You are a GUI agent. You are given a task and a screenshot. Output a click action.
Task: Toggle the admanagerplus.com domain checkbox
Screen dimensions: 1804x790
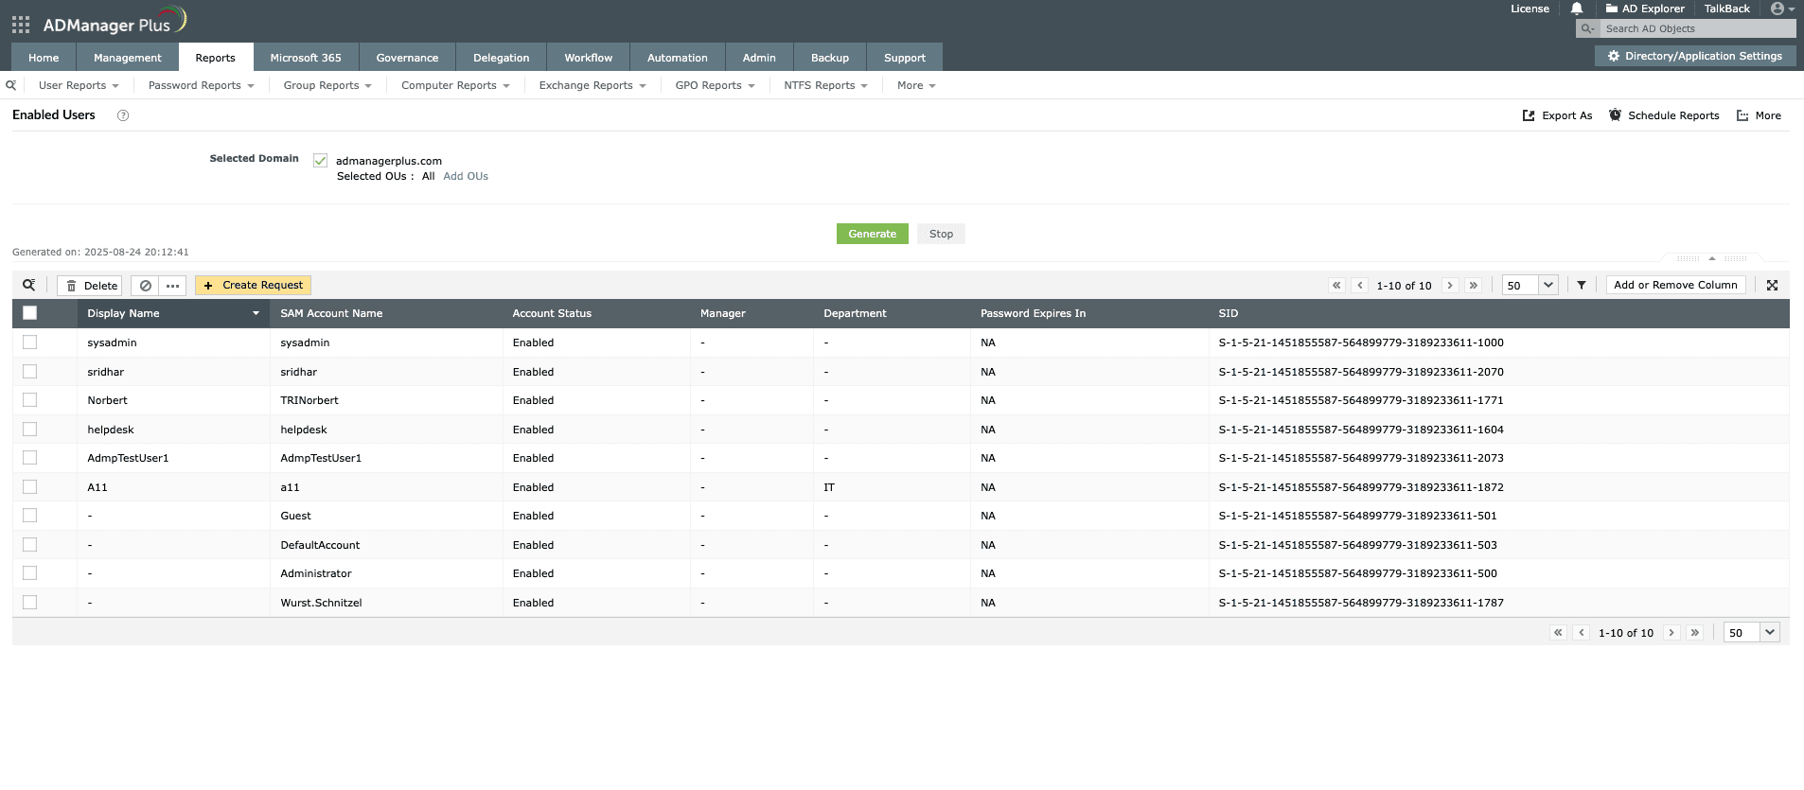(320, 161)
